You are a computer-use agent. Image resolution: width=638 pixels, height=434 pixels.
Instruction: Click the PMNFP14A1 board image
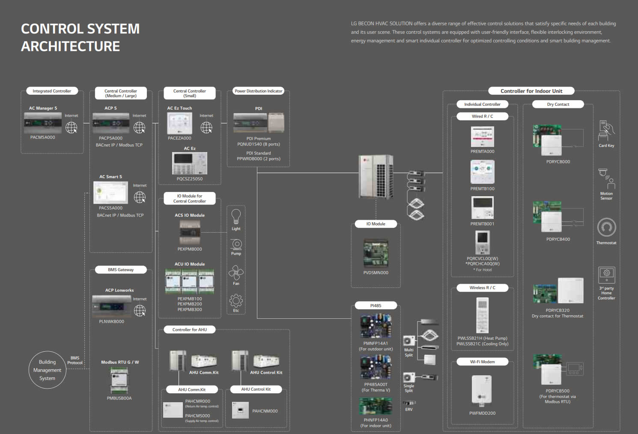[376, 326]
